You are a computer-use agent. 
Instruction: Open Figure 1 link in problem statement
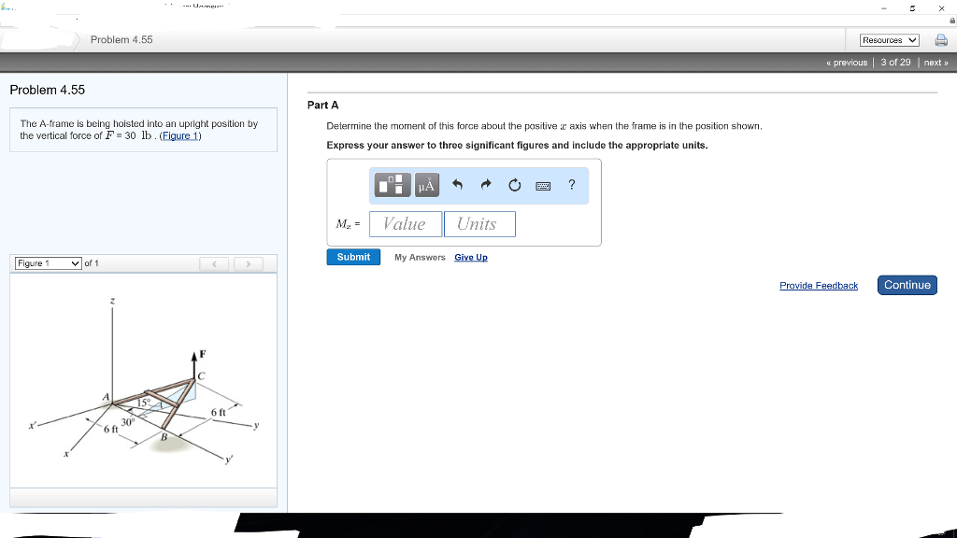179,135
